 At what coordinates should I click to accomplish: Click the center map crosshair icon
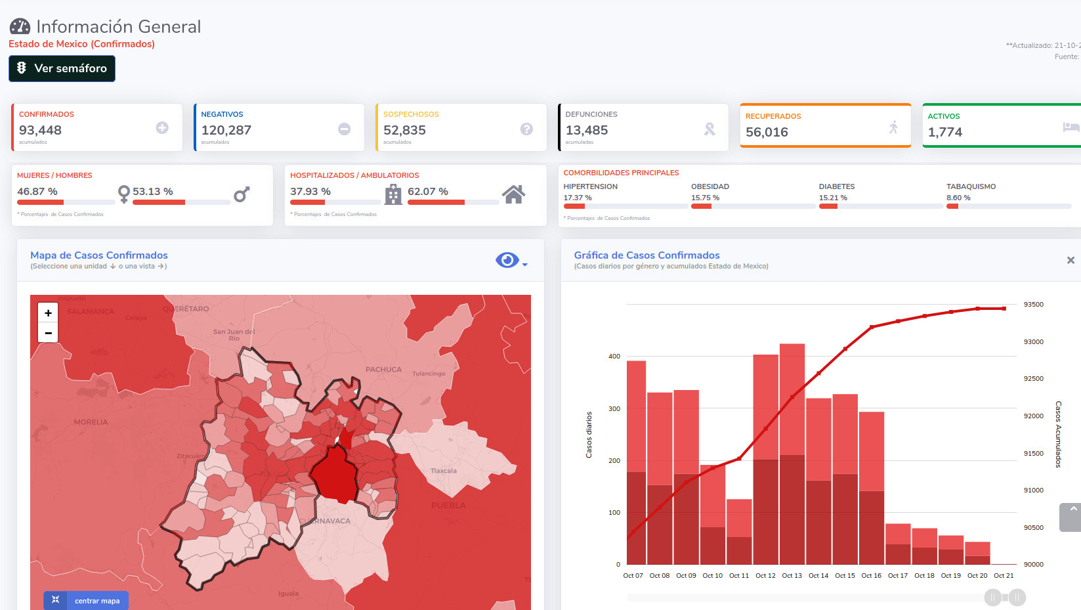pyautogui.click(x=55, y=599)
